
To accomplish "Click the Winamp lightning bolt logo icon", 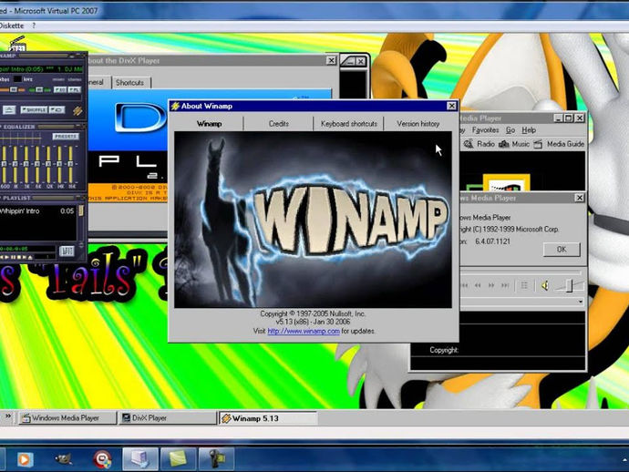I will pyautogui.click(x=77, y=111).
